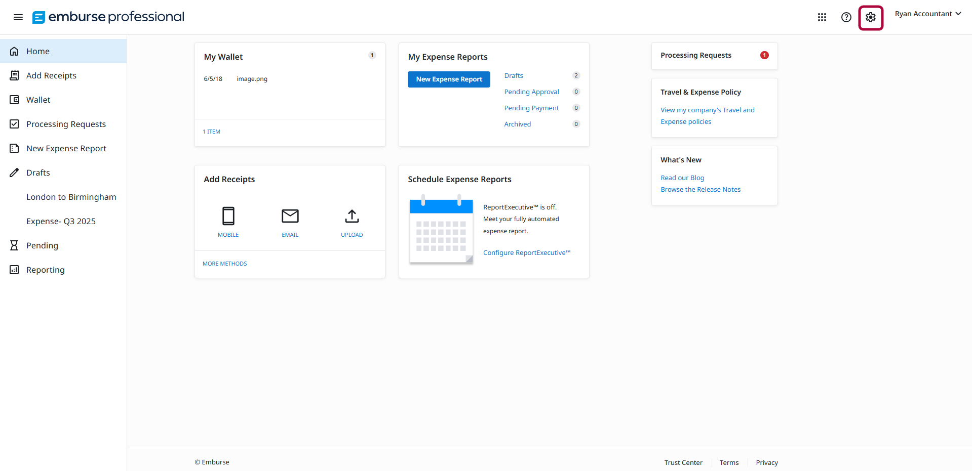Select the Expense- Q3 2025 draft

[61, 221]
